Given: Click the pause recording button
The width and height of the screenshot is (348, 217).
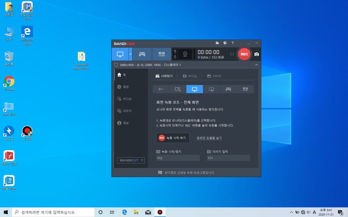Looking at the screenshot, I should [232, 54].
